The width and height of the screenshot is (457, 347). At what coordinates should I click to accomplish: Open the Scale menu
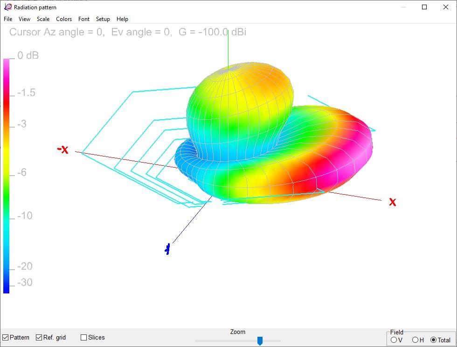[43, 19]
